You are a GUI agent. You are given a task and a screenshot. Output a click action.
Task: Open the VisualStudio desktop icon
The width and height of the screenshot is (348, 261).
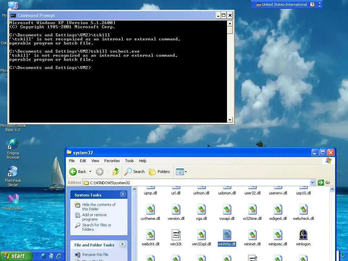coord(13,202)
